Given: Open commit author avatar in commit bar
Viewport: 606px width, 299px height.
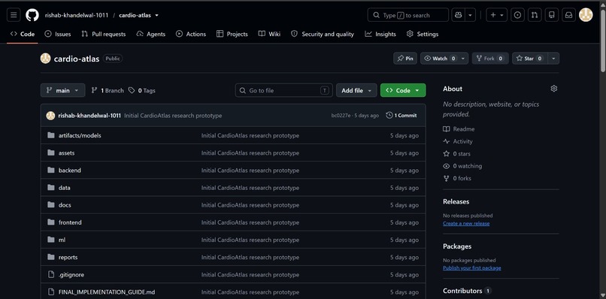Looking at the screenshot, I should 50,116.
